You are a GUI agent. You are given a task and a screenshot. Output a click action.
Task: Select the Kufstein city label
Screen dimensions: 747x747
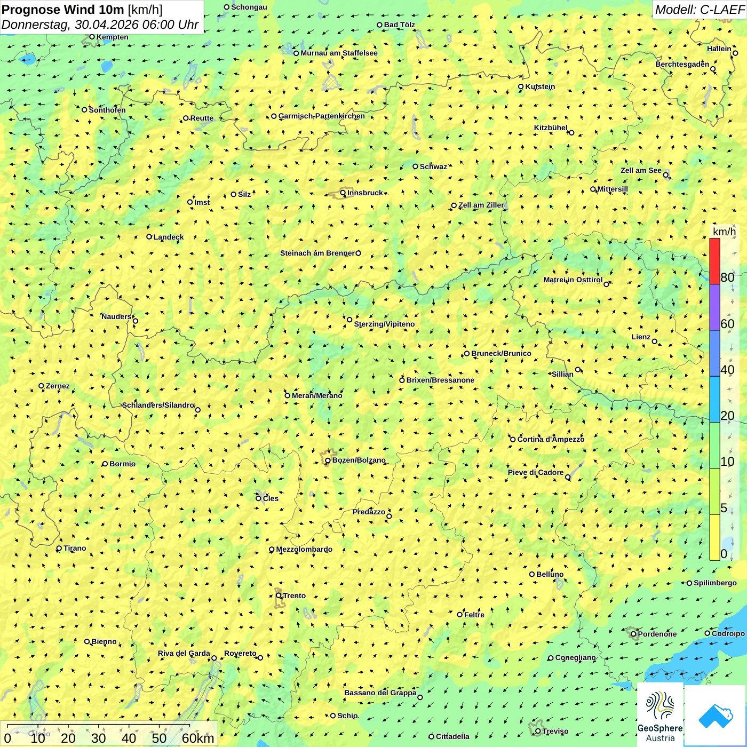pyautogui.click(x=540, y=87)
